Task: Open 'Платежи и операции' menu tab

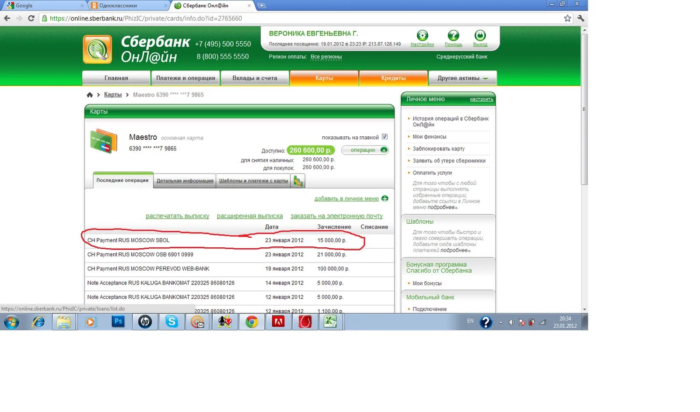Action: (185, 78)
